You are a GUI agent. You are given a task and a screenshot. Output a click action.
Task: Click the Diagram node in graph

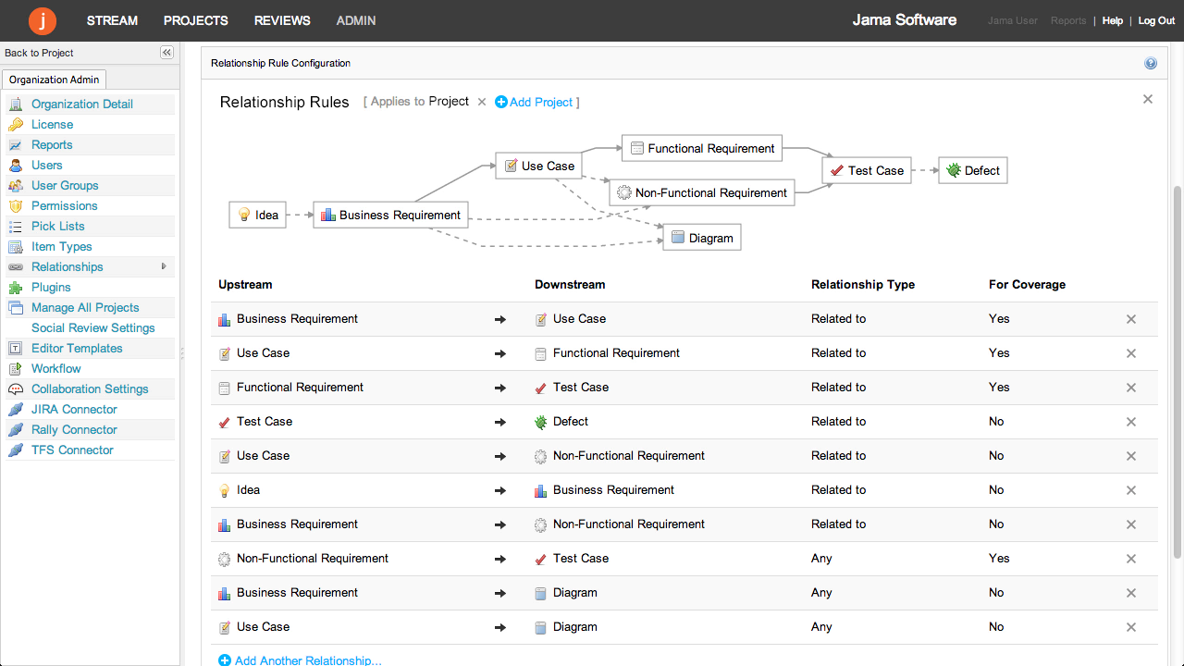click(701, 238)
